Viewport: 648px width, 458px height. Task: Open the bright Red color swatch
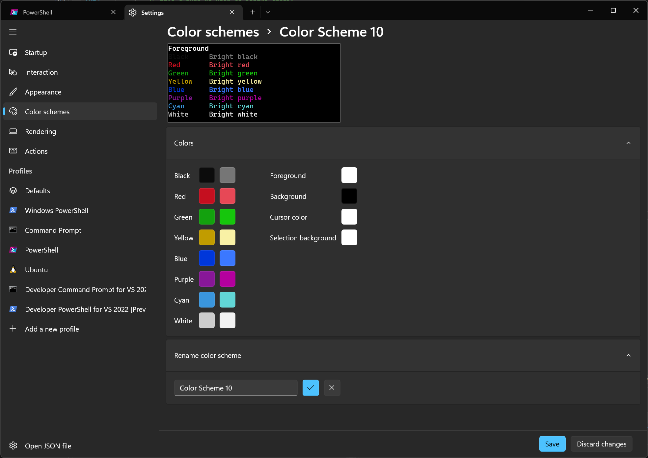(227, 196)
